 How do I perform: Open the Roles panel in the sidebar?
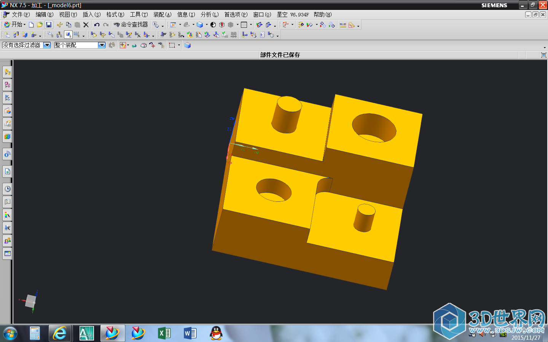(x=7, y=241)
